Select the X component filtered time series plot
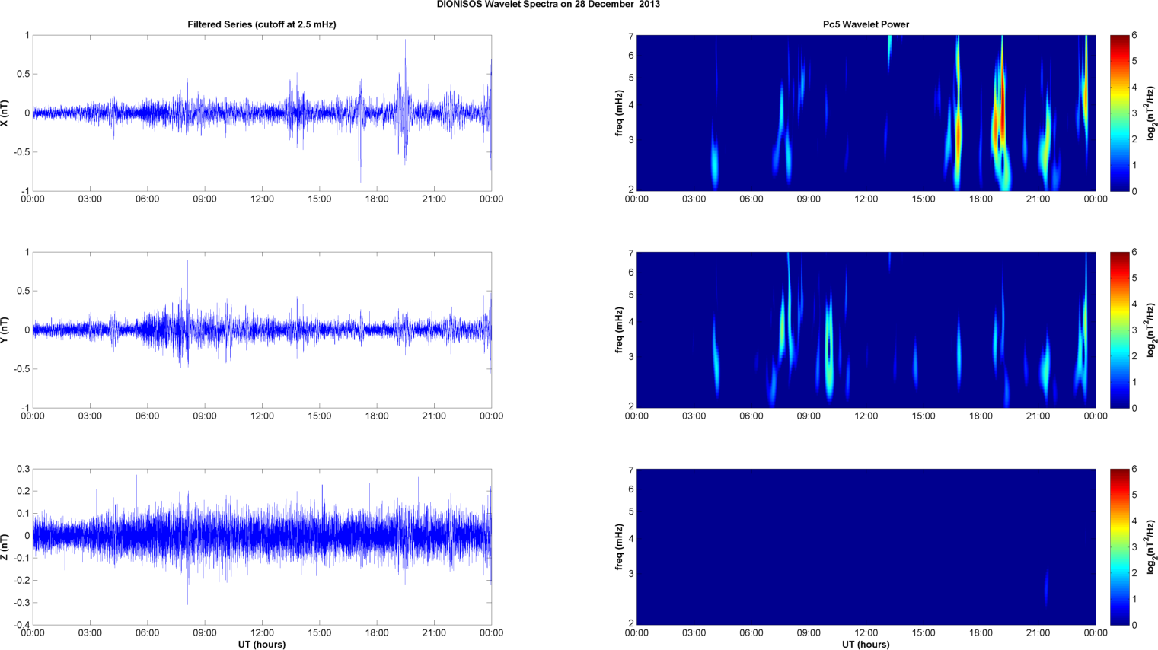The image size is (1158, 650). [262, 113]
